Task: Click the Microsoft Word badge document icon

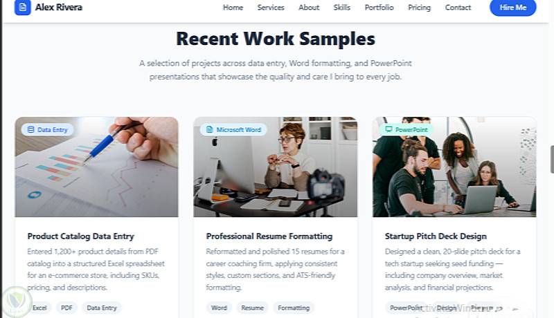Action: click(x=209, y=129)
